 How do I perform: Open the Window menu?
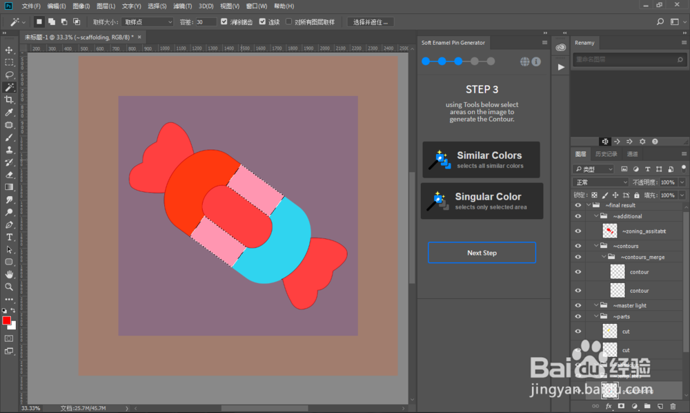(x=256, y=6)
